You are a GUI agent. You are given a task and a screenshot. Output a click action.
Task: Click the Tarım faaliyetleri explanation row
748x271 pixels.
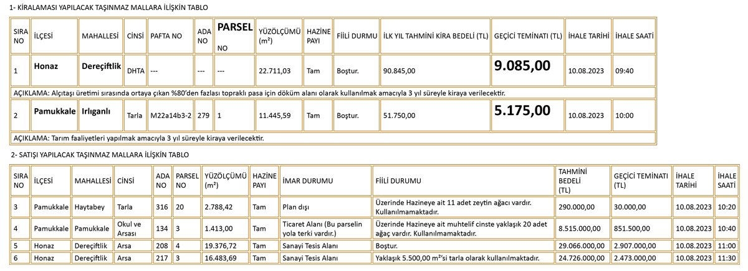(138, 137)
